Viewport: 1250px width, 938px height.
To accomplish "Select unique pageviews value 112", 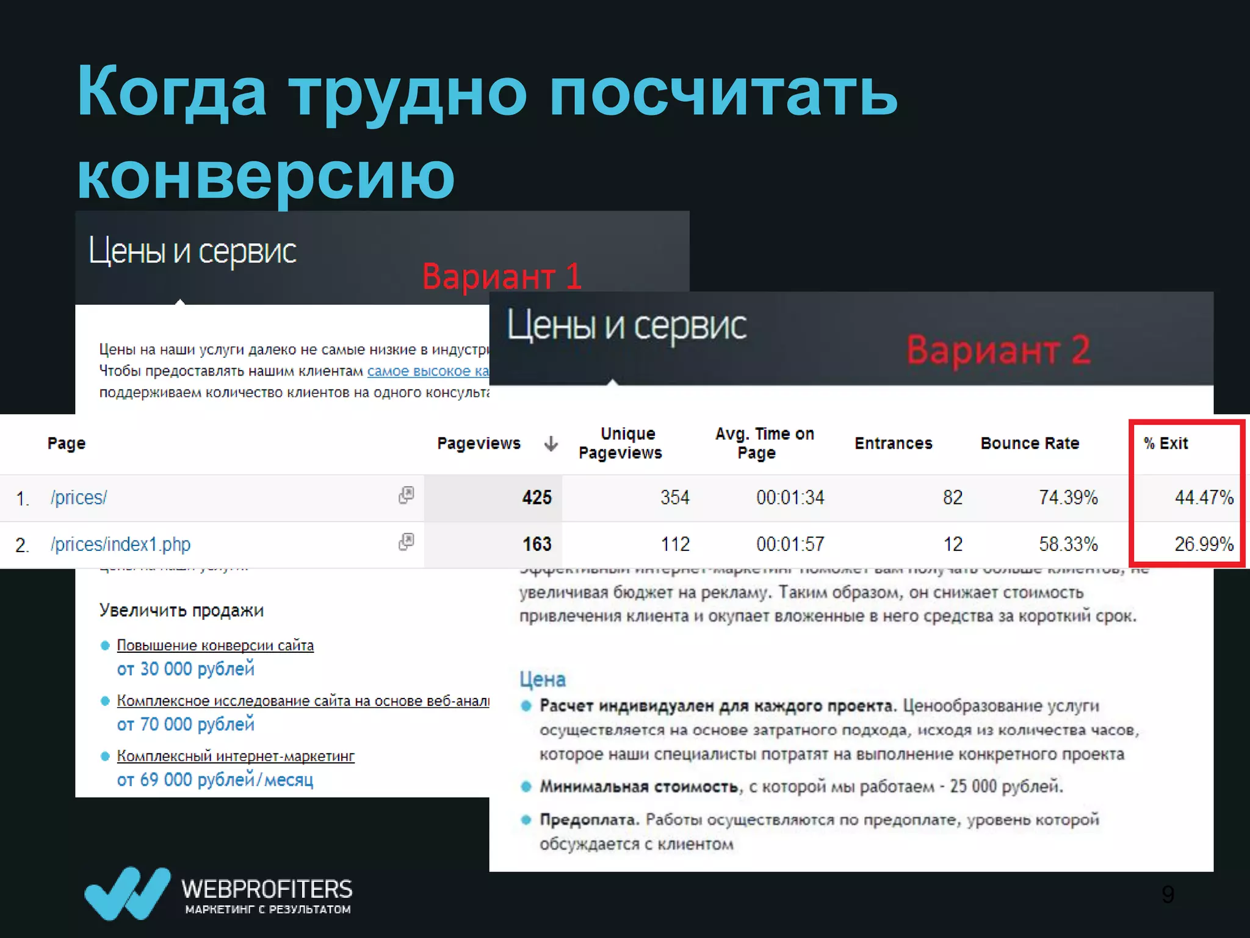I will pos(675,544).
